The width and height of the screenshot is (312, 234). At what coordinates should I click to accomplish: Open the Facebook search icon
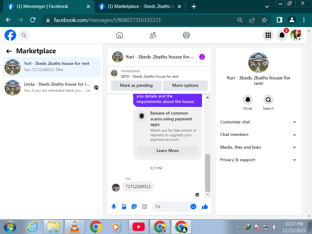(x=24, y=35)
